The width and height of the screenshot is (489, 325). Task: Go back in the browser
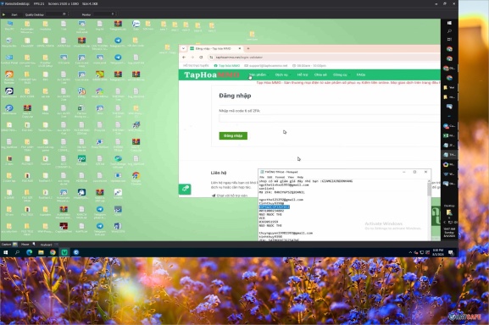184,58
